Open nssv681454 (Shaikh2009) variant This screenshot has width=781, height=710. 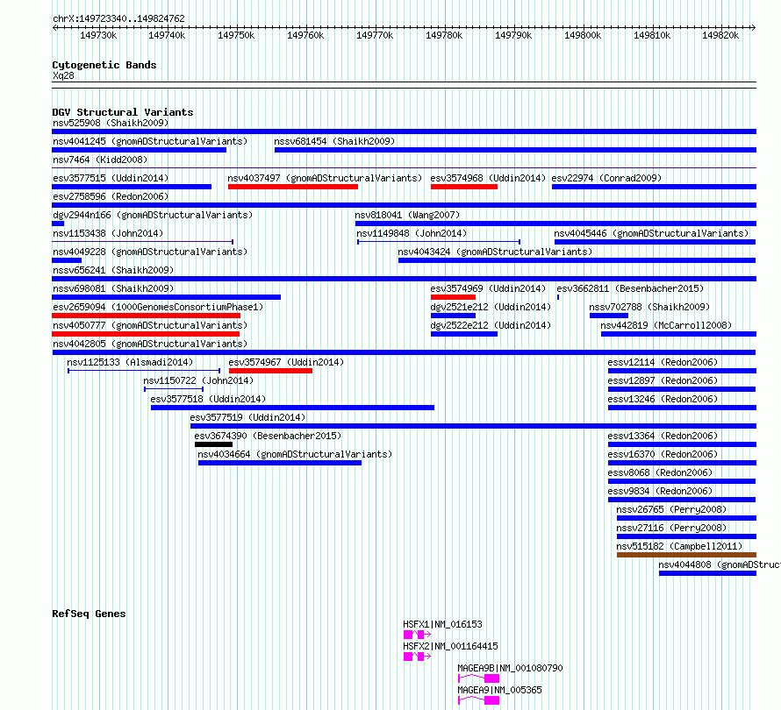pyautogui.click(x=334, y=141)
